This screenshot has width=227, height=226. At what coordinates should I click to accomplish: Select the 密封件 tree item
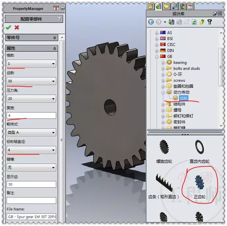coord(179,122)
